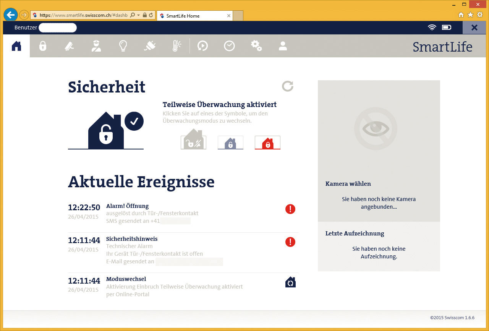Click the browser forward arrow button
This screenshot has height=331, width=489.
24,15
